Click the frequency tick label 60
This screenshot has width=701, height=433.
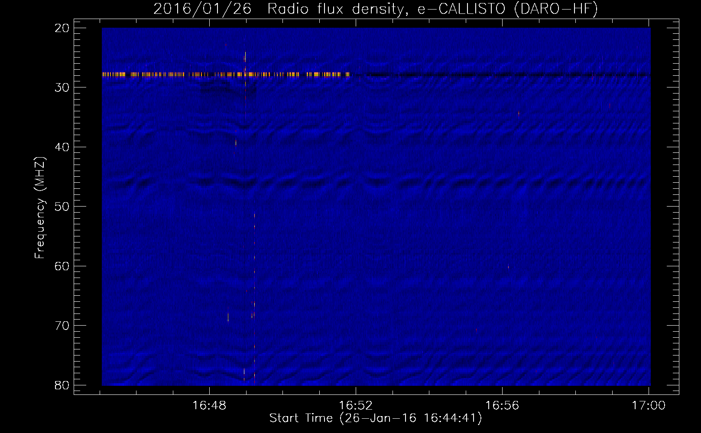(62, 266)
